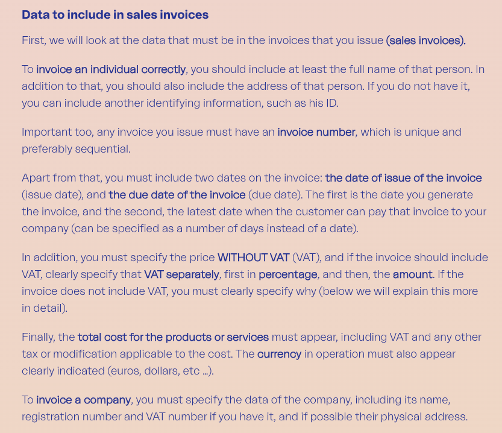Click 'total cost for the products or services'
502x433 pixels.
173,337
